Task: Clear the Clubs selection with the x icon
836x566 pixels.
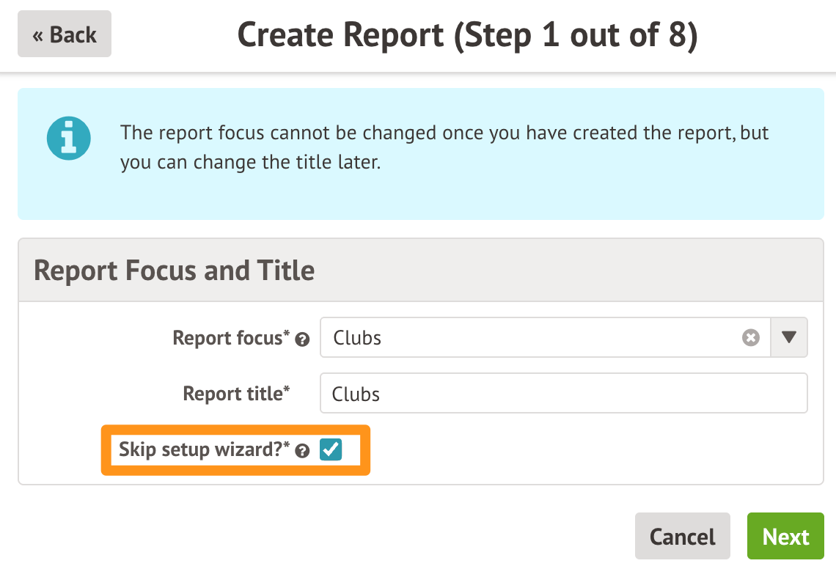Action: [750, 338]
